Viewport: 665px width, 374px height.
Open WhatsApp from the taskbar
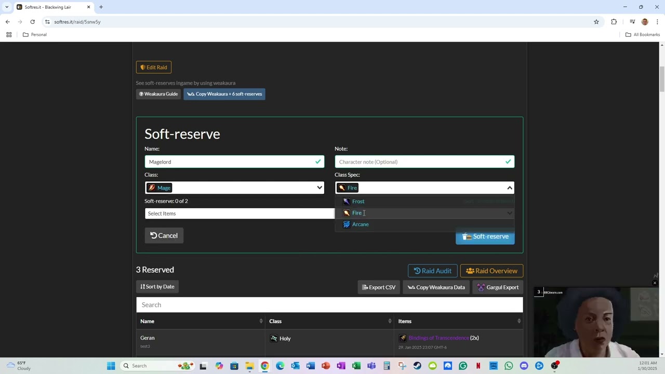[x=509, y=366]
